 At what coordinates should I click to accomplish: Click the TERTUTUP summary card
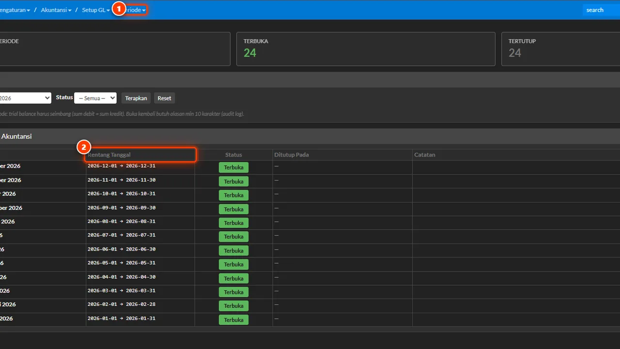pos(560,49)
